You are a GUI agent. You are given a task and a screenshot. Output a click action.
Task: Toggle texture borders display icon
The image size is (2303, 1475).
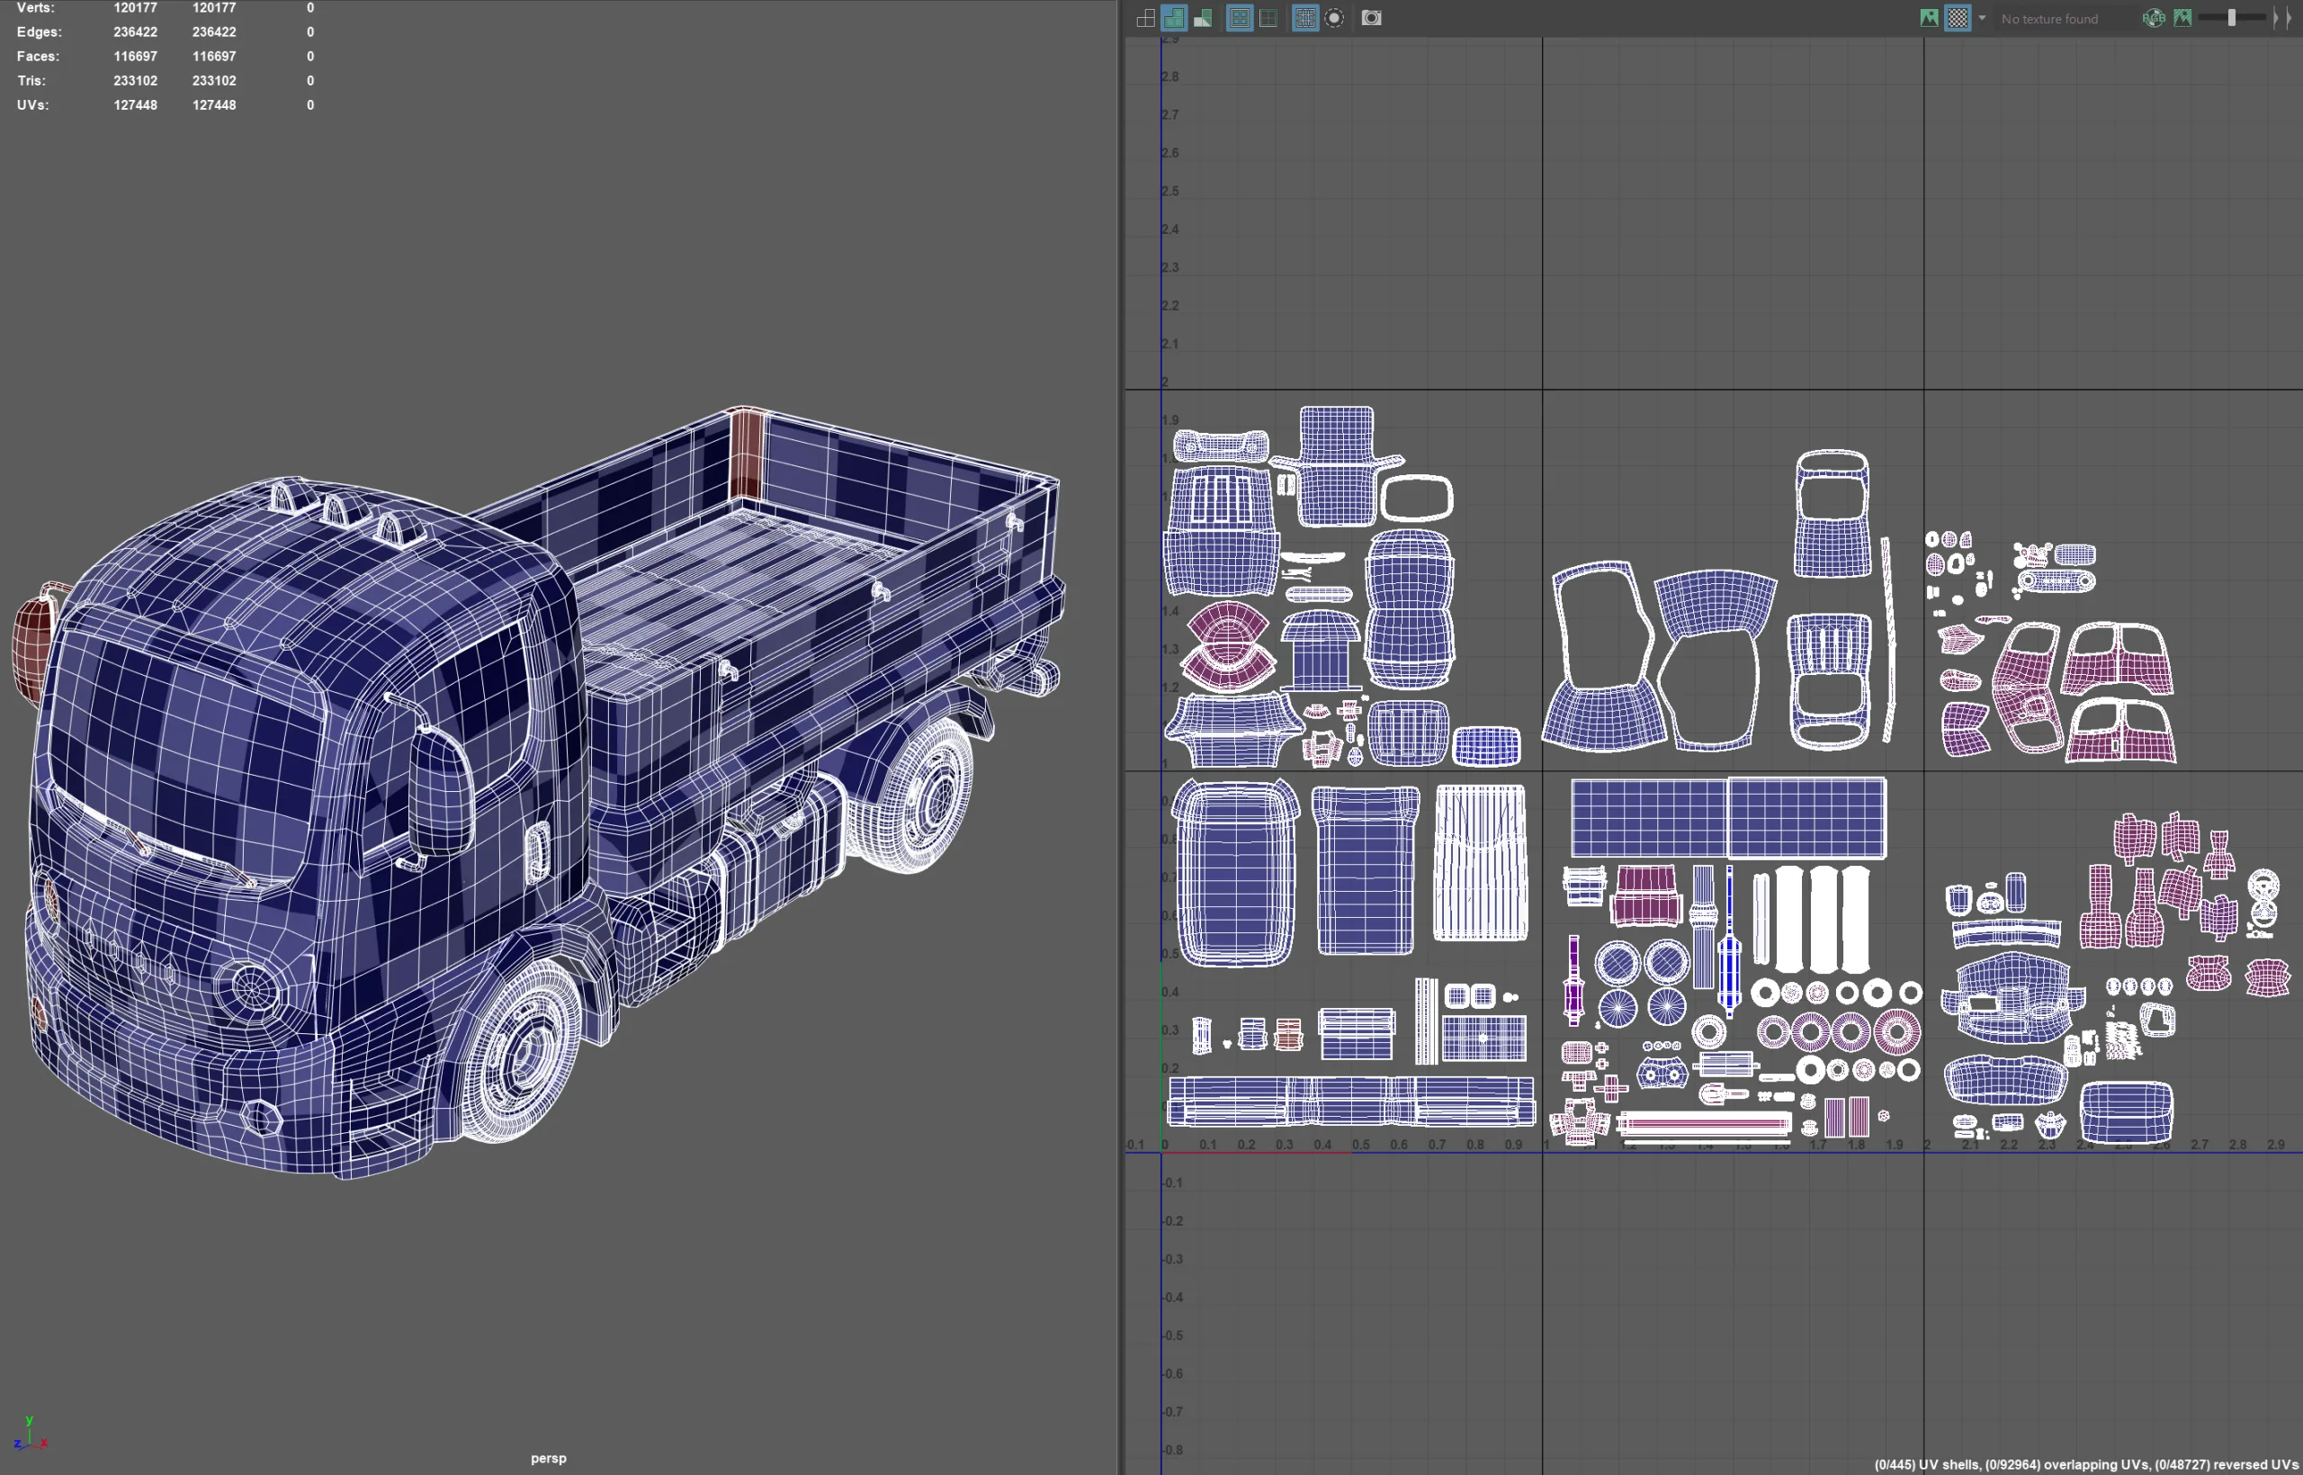click(x=1240, y=18)
